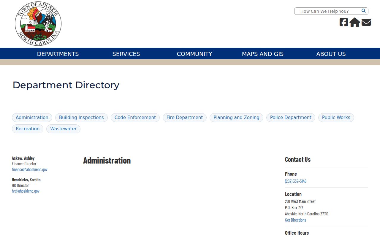Expand the Community menu
The height and width of the screenshot is (237, 380).
194,54
